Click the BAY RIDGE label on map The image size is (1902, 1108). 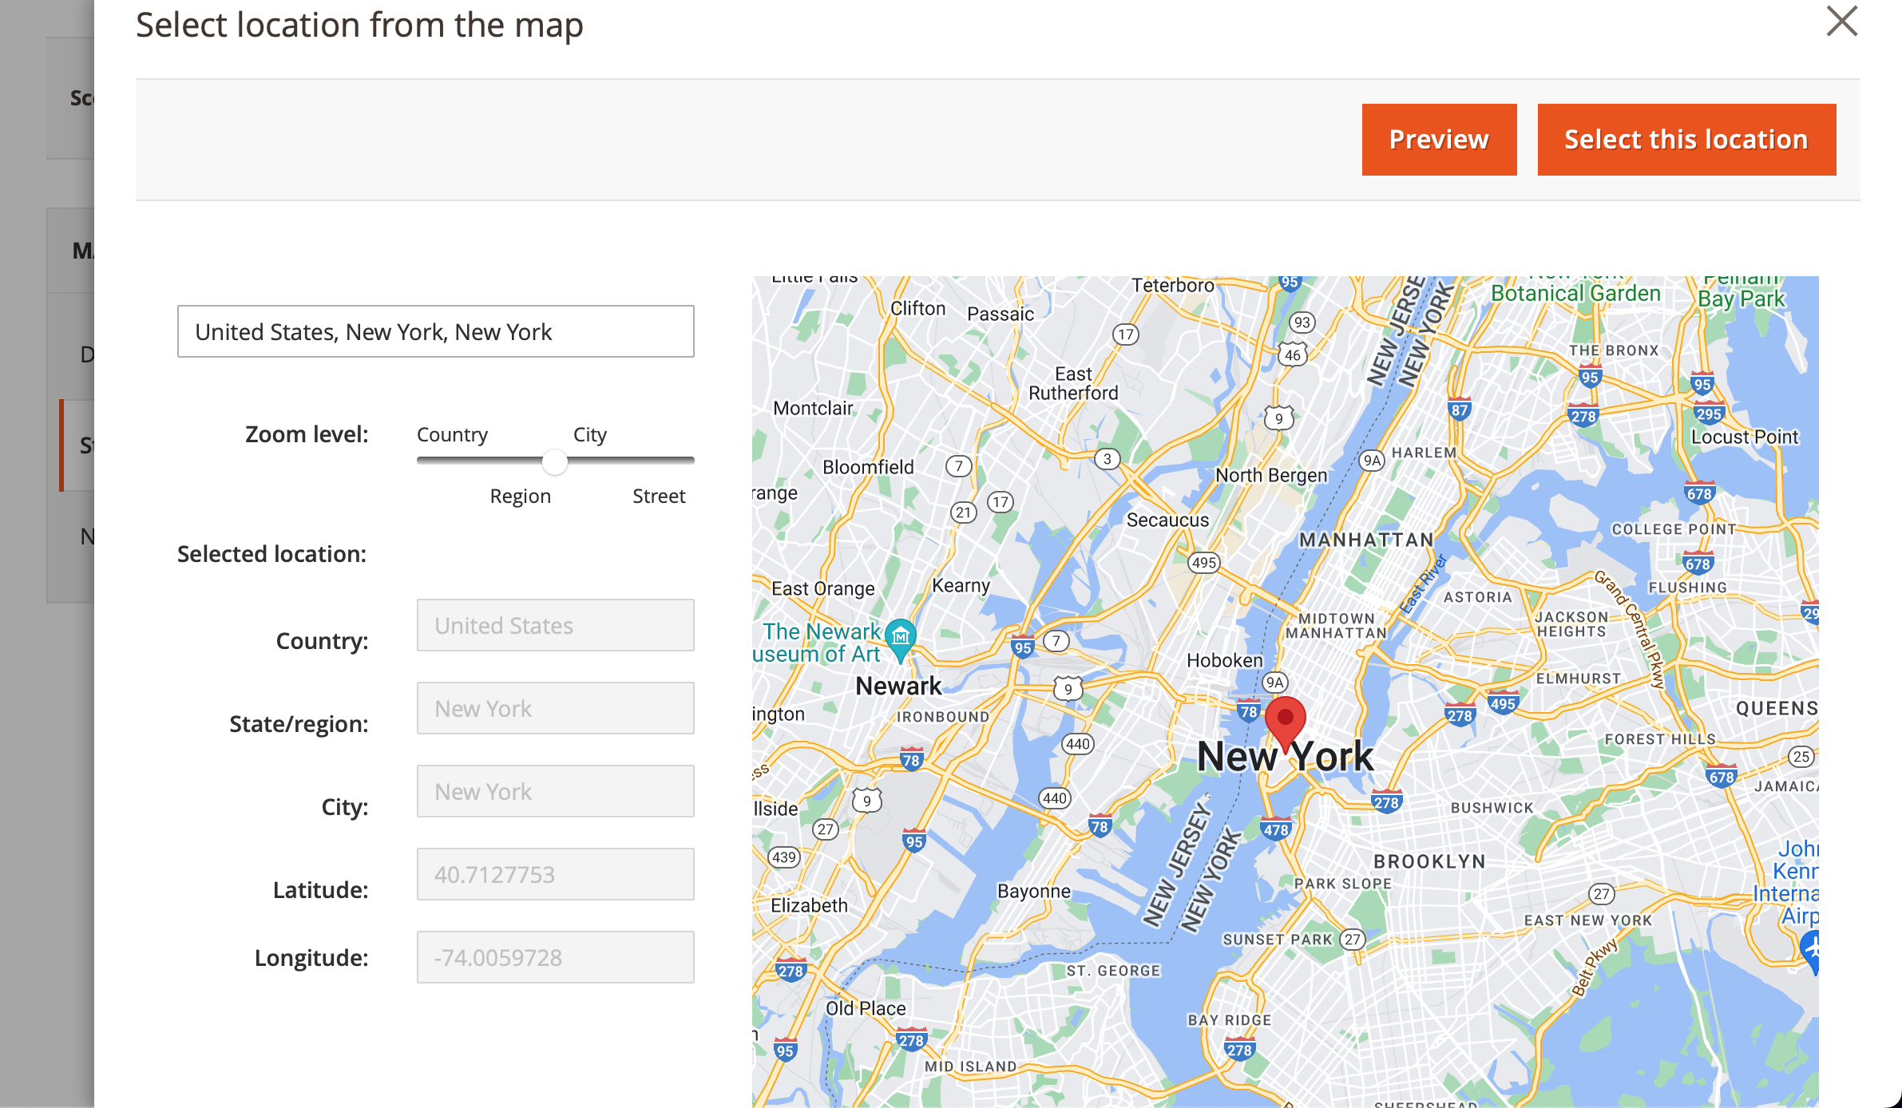pos(1229,1020)
